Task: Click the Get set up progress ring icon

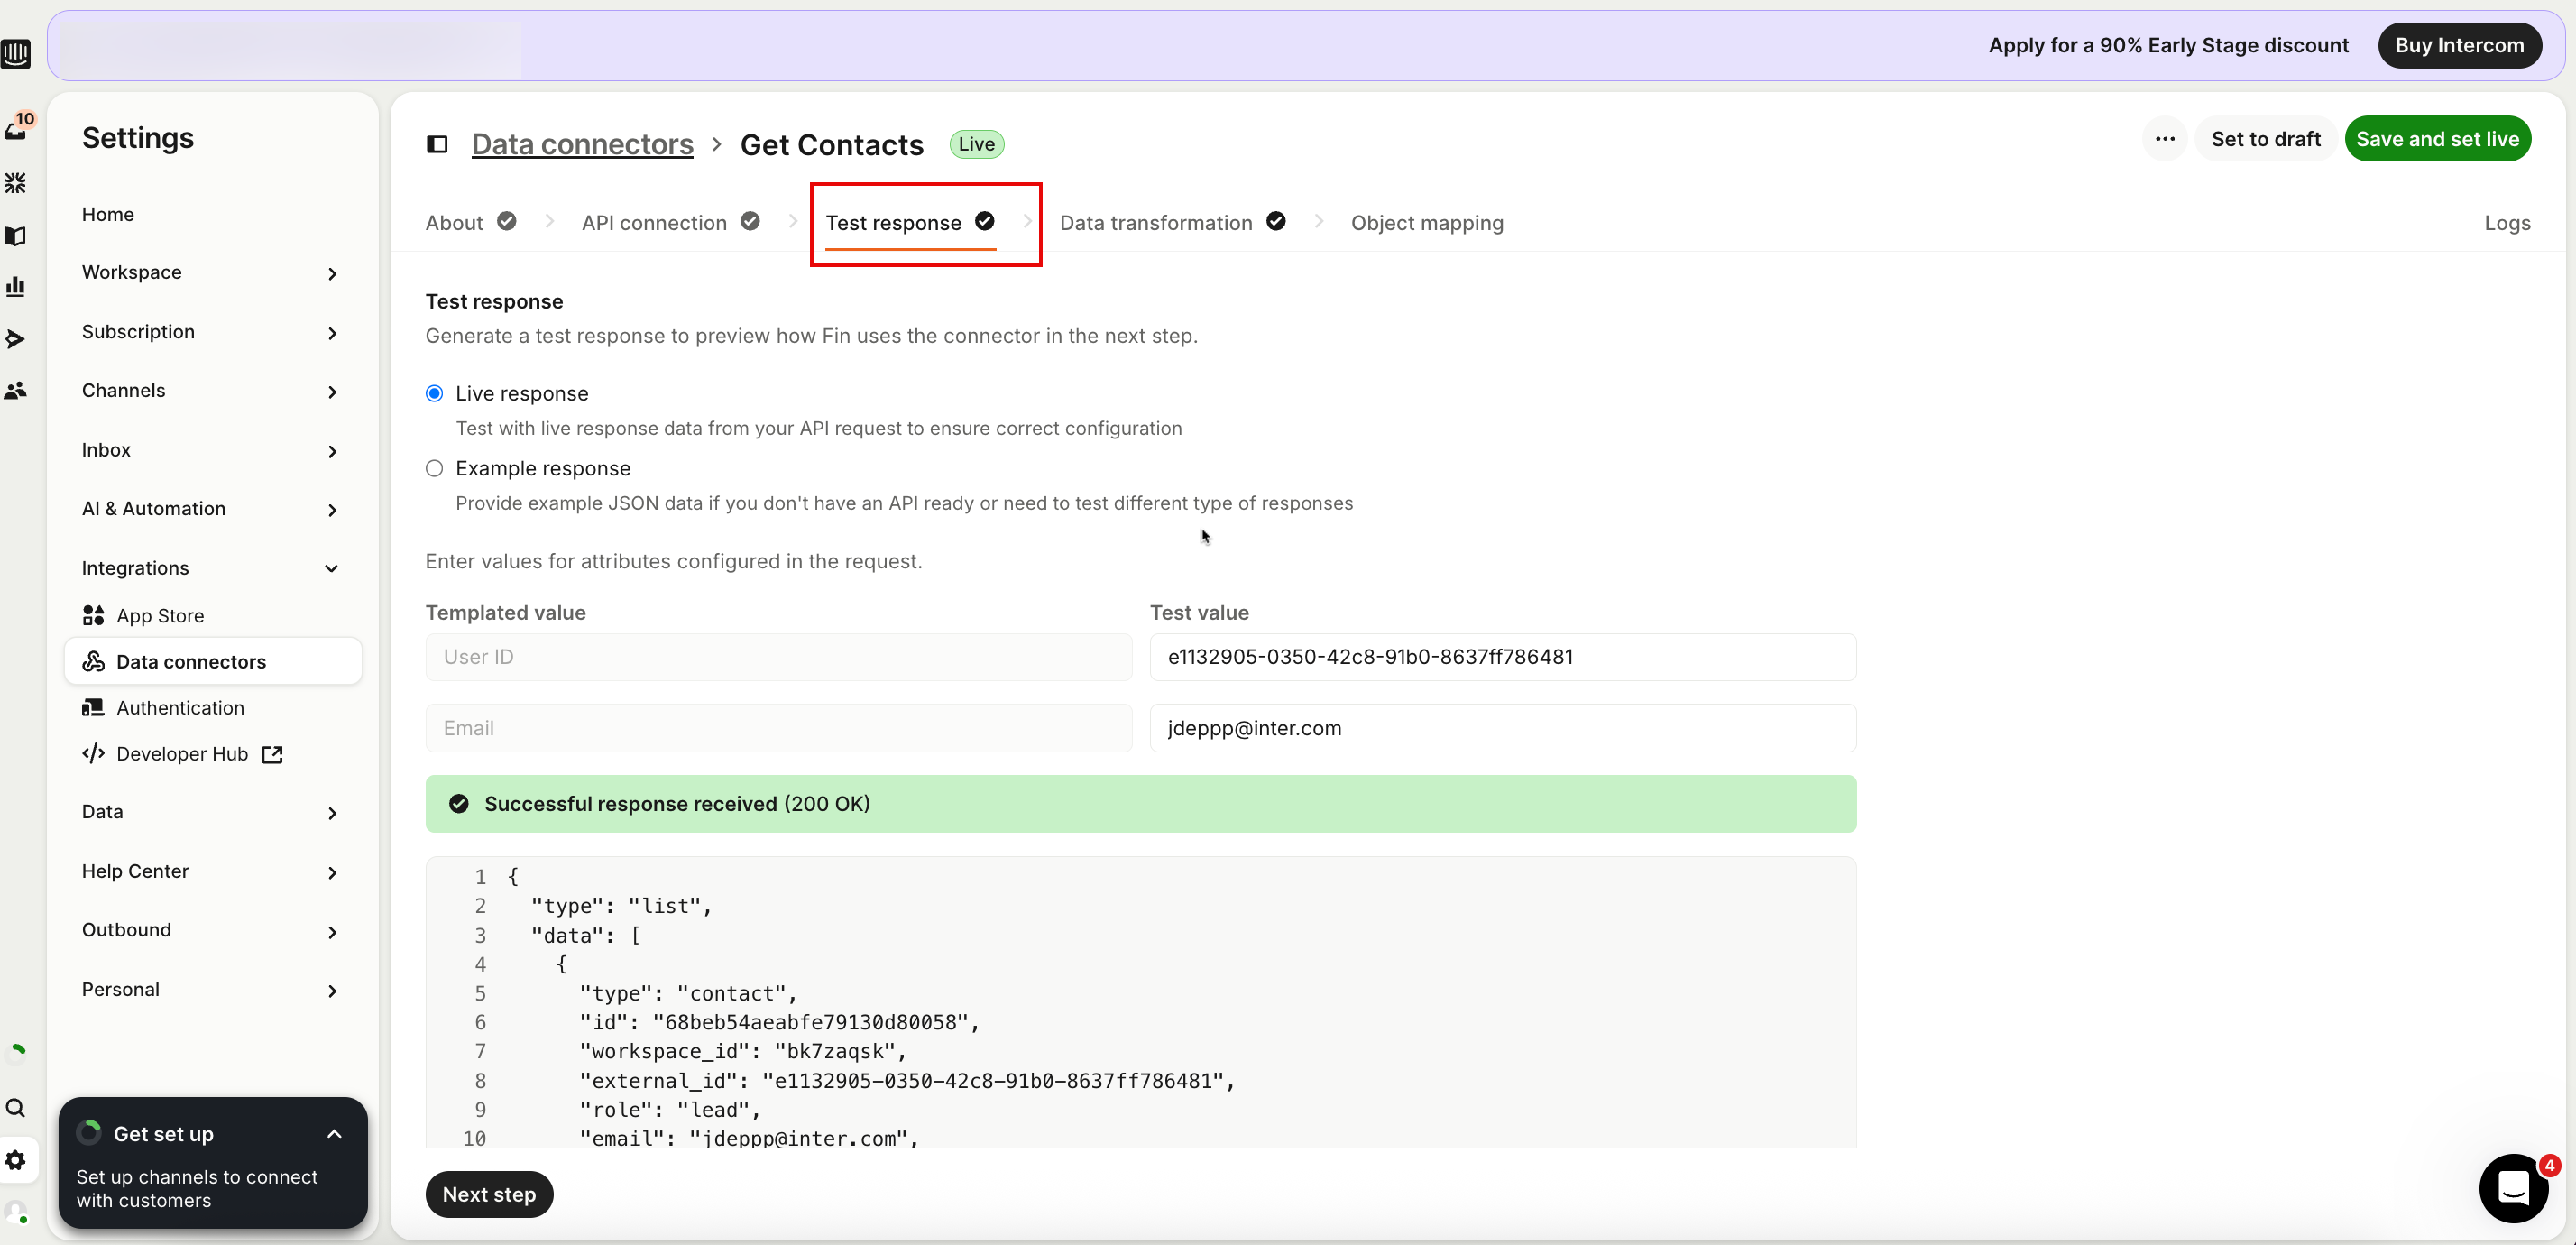Action: pos(89,1132)
